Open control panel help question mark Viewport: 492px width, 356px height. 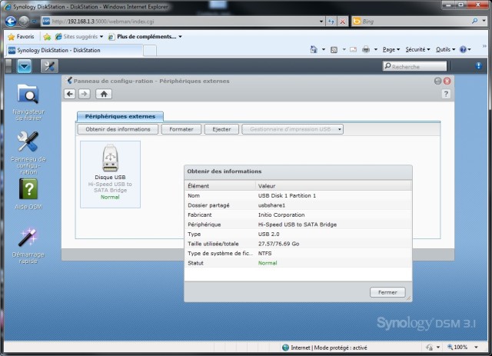pos(446,94)
